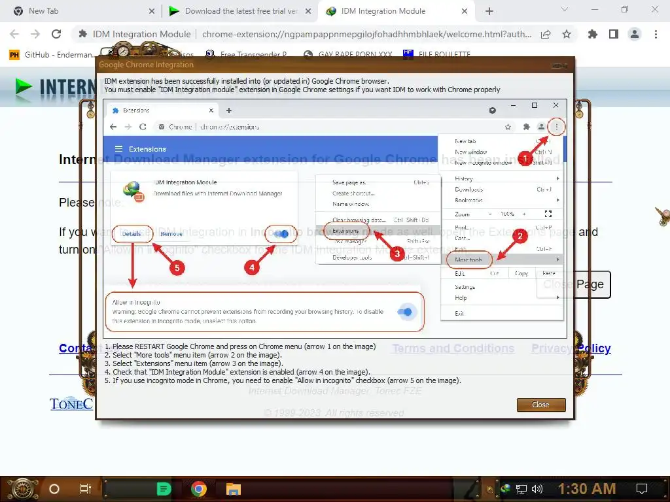The width and height of the screenshot is (670, 502).
Task: Open Cortana circle on the taskbar
Action: [54, 489]
